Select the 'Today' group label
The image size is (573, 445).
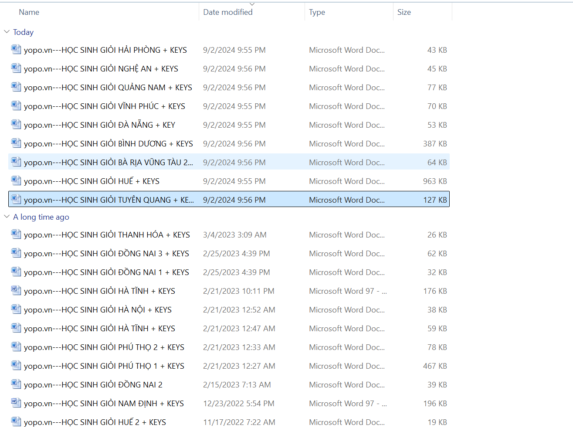pos(24,32)
